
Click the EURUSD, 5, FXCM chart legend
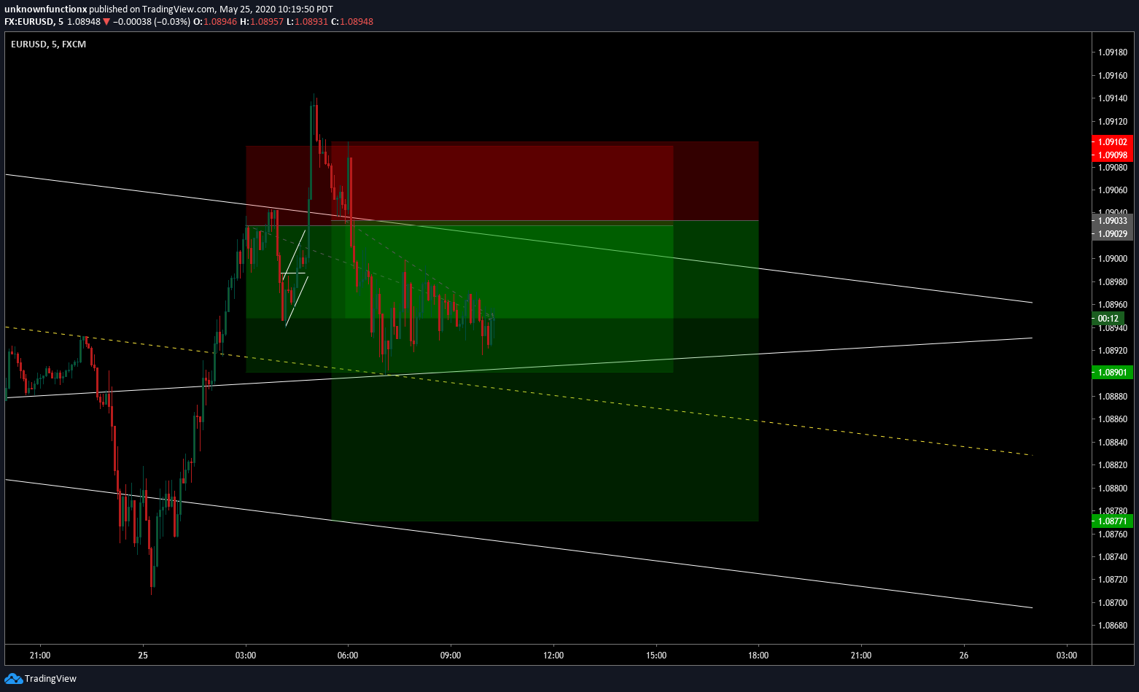coord(48,44)
